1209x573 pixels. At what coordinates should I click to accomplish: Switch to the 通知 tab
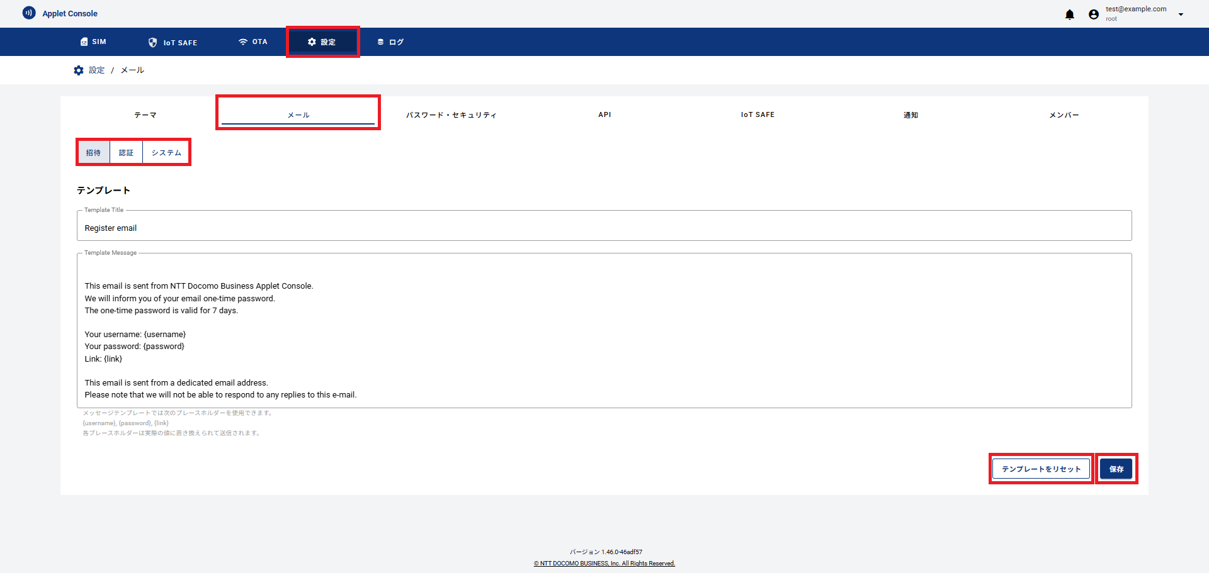(911, 115)
